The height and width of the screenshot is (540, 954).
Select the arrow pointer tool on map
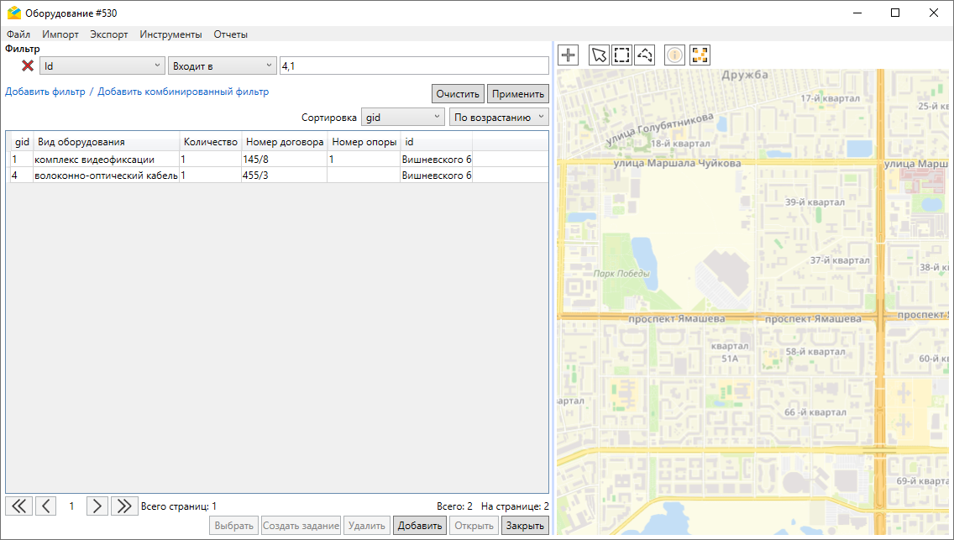click(x=598, y=55)
